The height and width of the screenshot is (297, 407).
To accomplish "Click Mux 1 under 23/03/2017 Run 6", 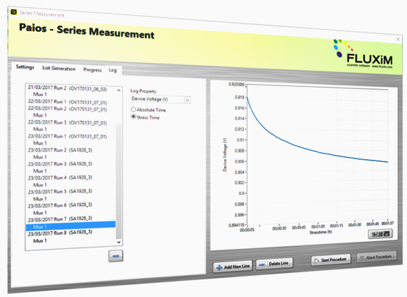I will 40,213.
